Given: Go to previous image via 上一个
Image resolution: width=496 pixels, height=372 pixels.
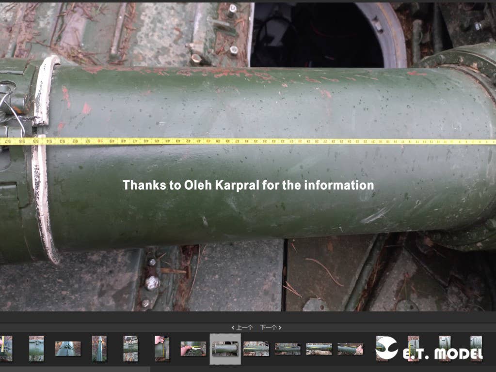Looking at the screenshot, I should pos(242,328).
